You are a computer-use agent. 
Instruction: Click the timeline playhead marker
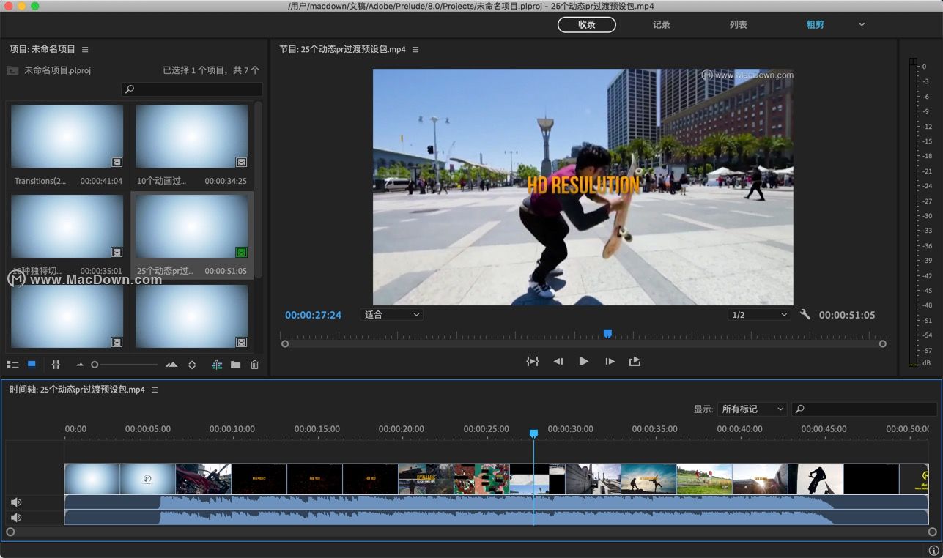533,434
